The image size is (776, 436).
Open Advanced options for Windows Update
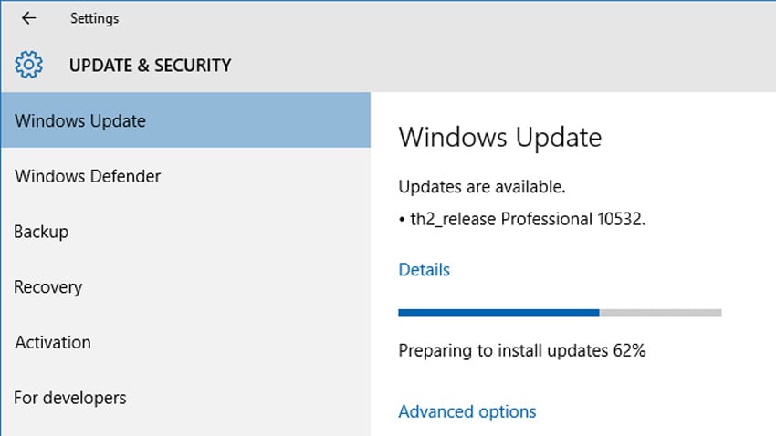(467, 412)
